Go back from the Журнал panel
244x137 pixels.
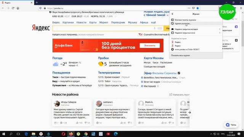pyautogui.click(x=172, y=14)
